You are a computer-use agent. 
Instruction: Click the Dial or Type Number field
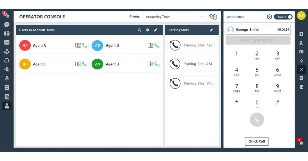point(258,40)
